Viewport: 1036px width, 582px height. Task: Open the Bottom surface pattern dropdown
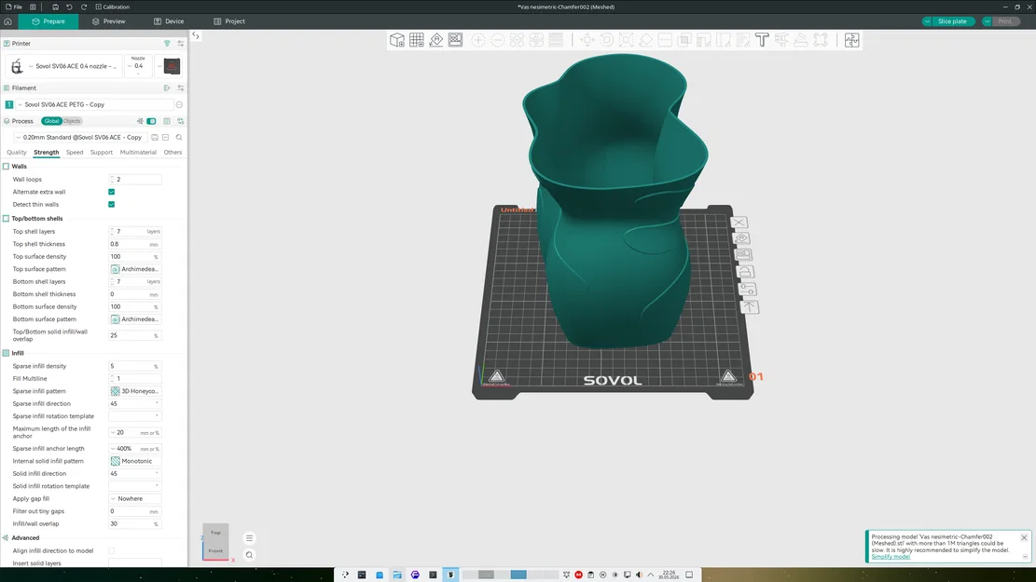135,319
